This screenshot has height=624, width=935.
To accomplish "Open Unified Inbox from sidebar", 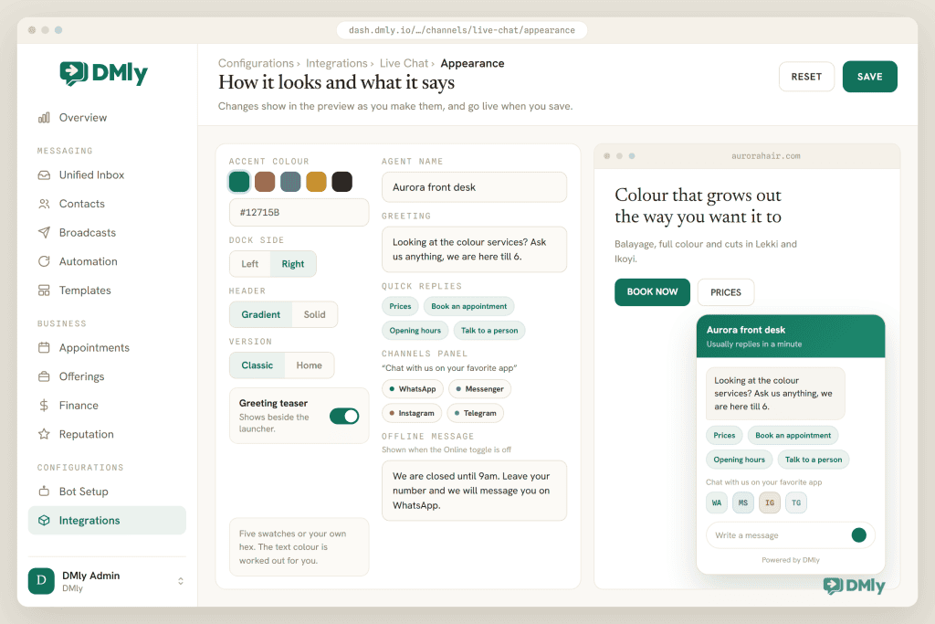I will click(107, 175).
